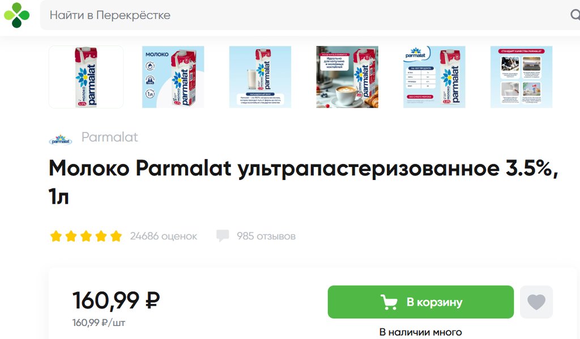Click the reviews speech bubble icon
Screen dimensions: 580x339
(223, 235)
